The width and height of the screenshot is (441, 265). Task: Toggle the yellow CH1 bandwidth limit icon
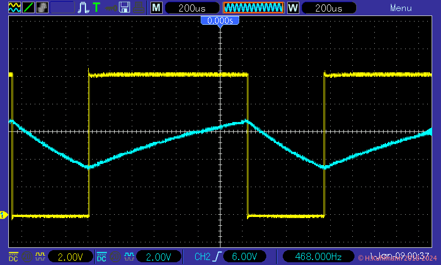tap(25, 257)
